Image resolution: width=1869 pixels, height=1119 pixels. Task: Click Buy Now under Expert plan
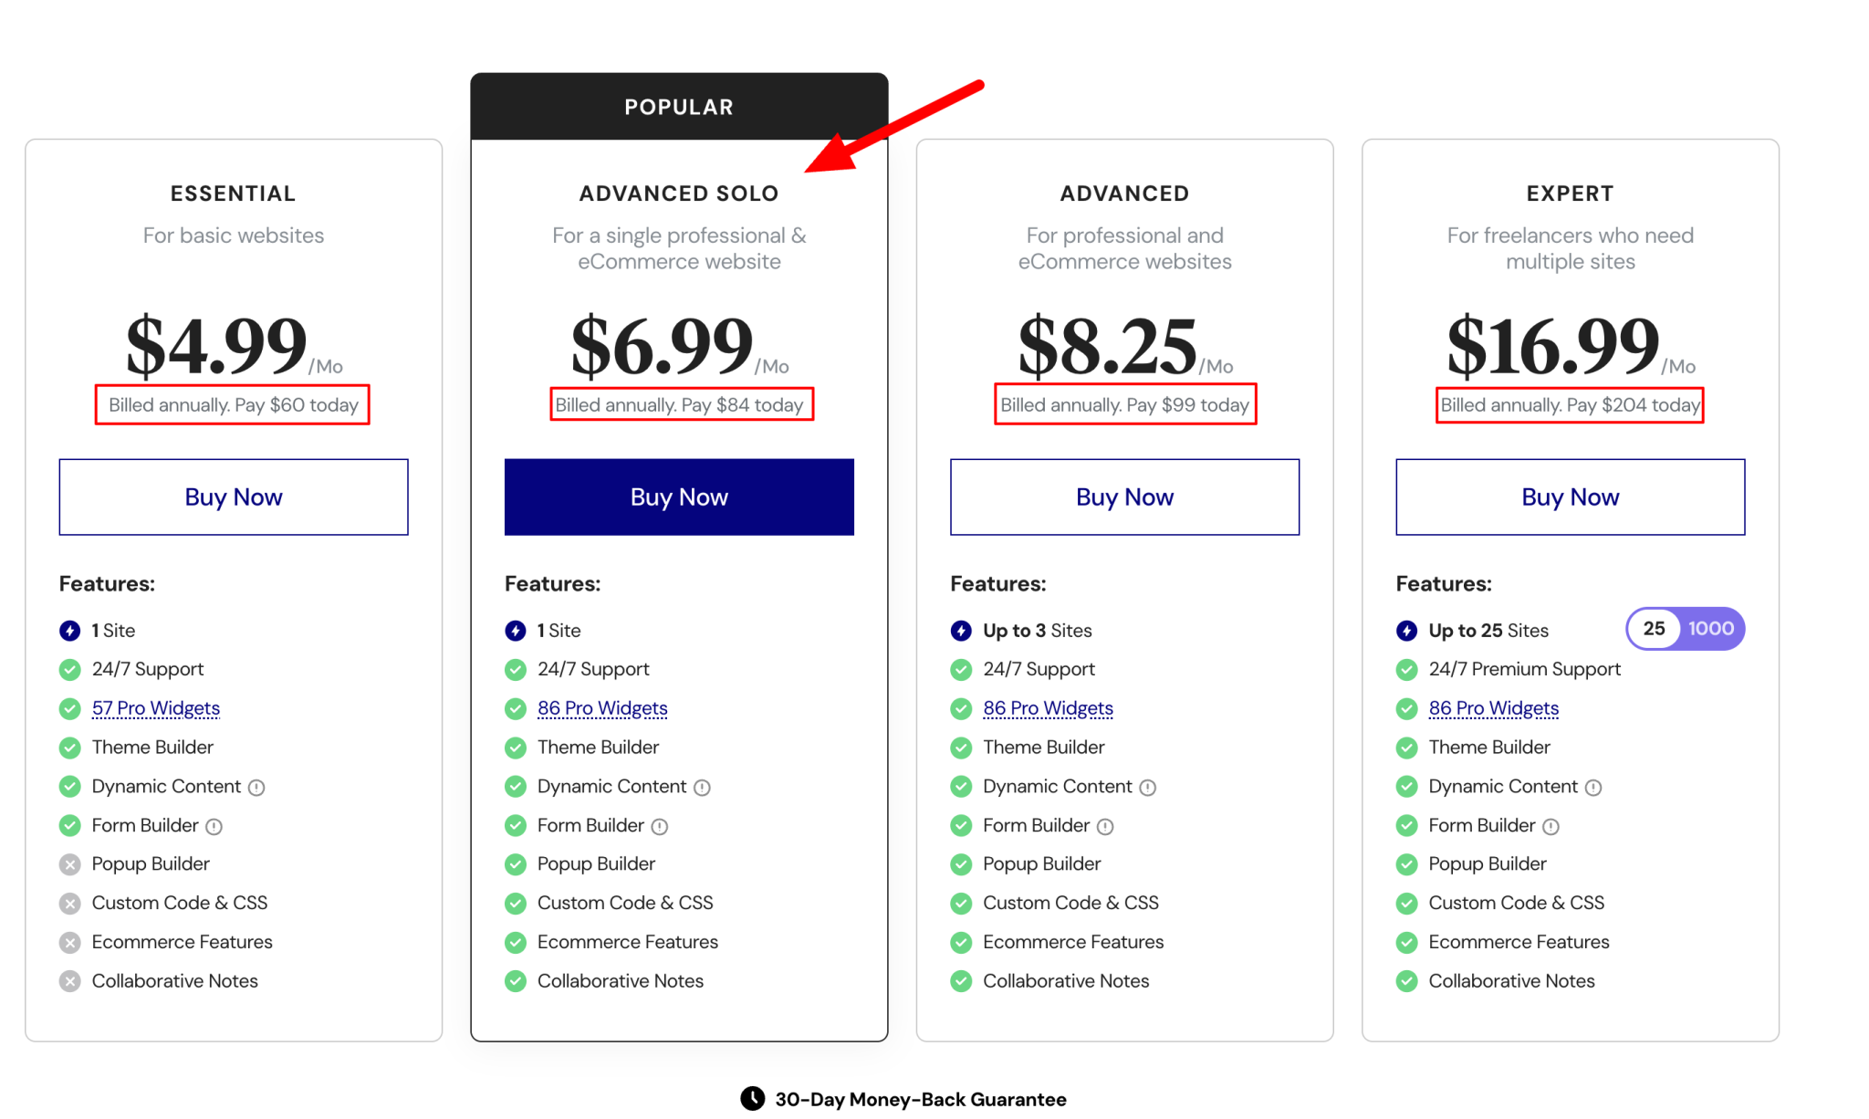(x=1570, y=497)
